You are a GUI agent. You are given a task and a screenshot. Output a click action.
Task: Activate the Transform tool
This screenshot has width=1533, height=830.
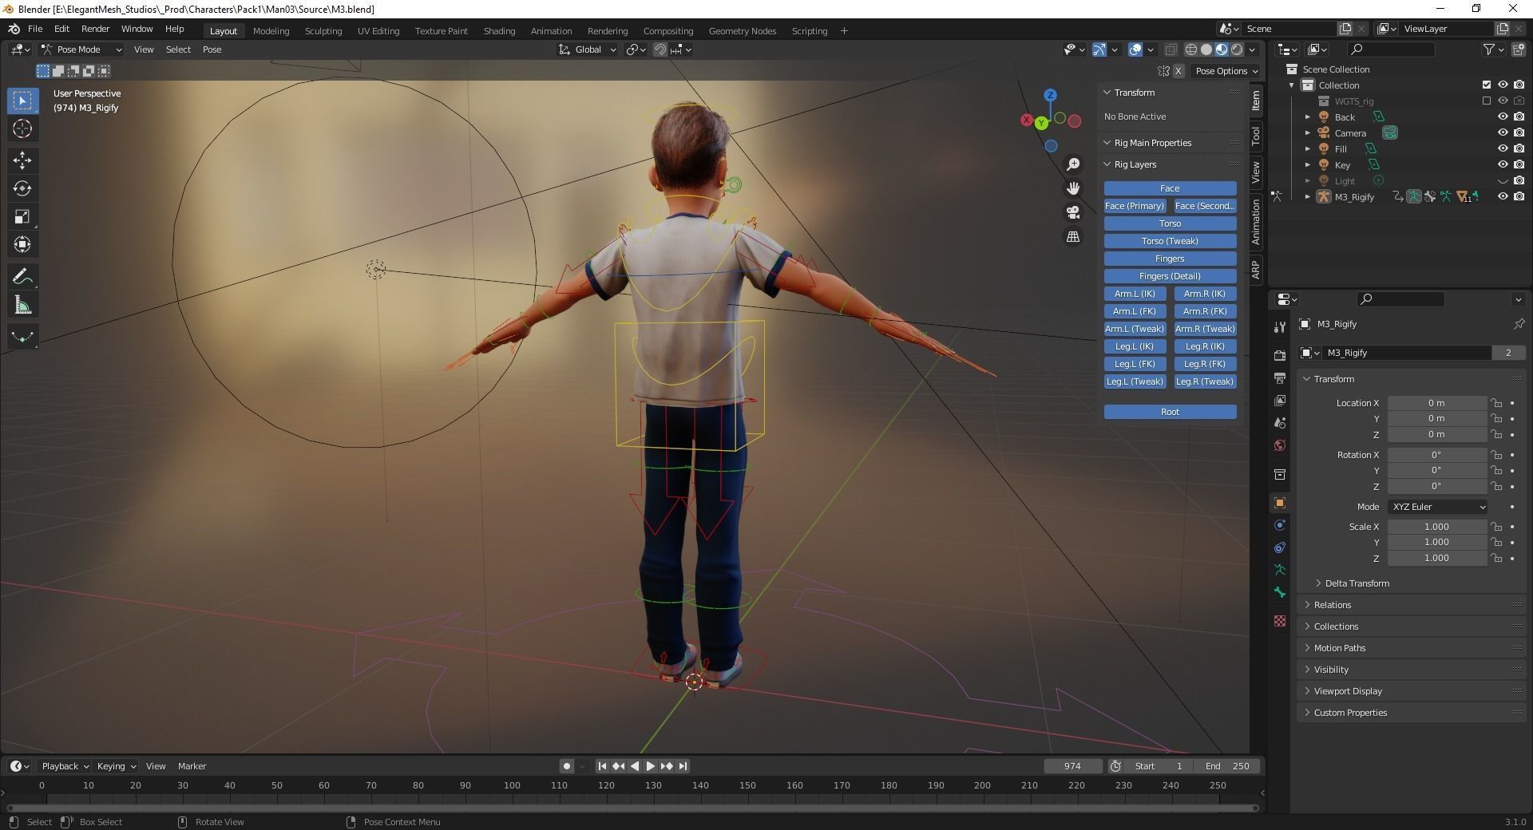click(x=22, y=244)
